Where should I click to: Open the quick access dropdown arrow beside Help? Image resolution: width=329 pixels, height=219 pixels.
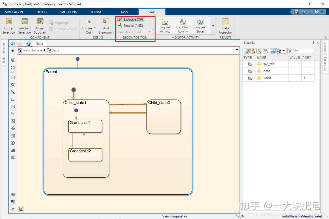[322, 12]
